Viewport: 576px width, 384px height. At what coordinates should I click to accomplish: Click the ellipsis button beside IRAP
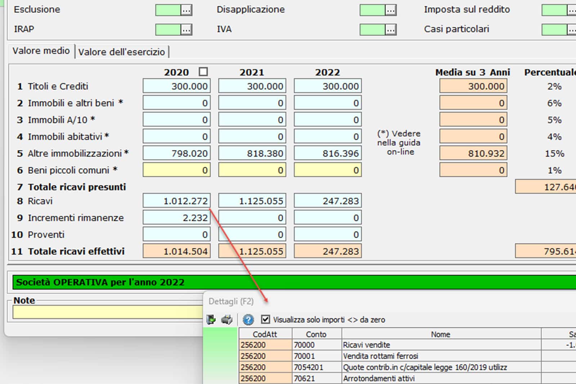pos(186,30)
